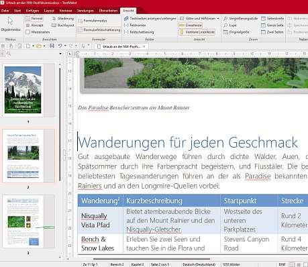
Task: Click 'Seite 2 von 5' in status bar
Action: 160,264
